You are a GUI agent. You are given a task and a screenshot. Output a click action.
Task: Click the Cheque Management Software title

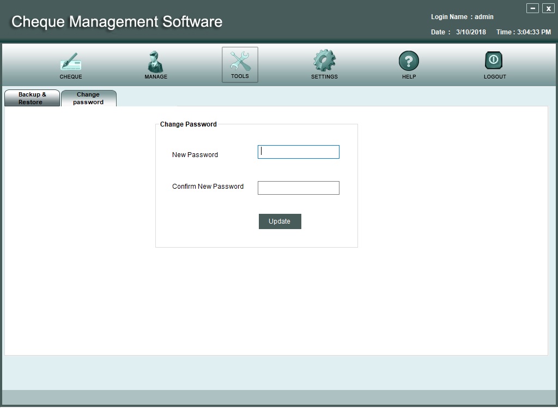tap(117, 22)
